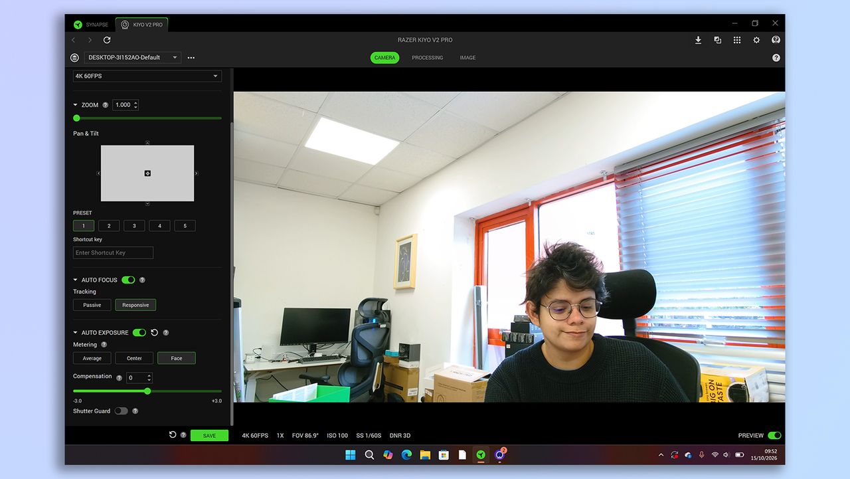Open the DESKTOP-3I152AO-Default profile dropdown
Viewport: 850px width, 479px height.
[133, 58]
